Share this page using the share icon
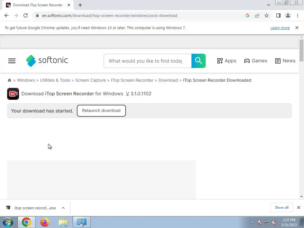304x228 pixels. (x=257, y=15)
